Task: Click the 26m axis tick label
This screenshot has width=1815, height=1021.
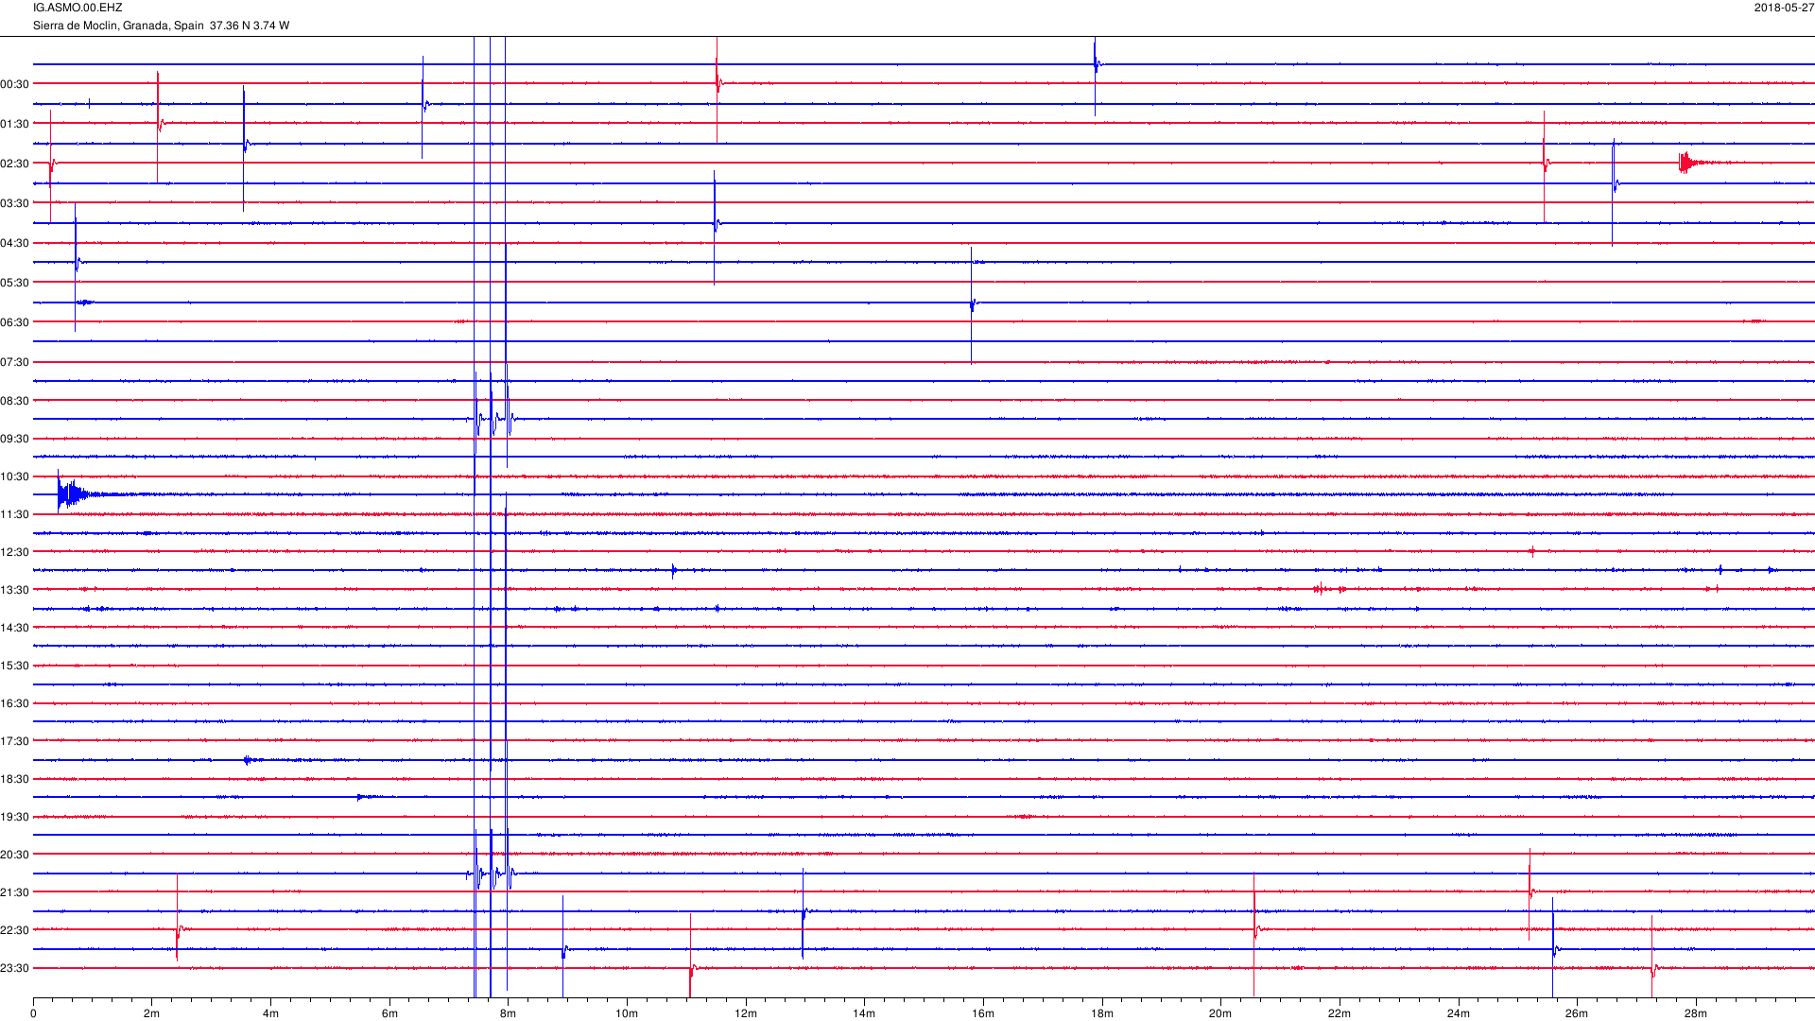Action: coord(1577,1013)
